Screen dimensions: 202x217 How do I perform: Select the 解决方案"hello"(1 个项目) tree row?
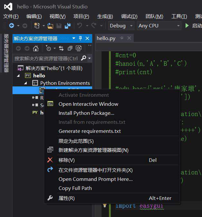[x=52, y=68]
